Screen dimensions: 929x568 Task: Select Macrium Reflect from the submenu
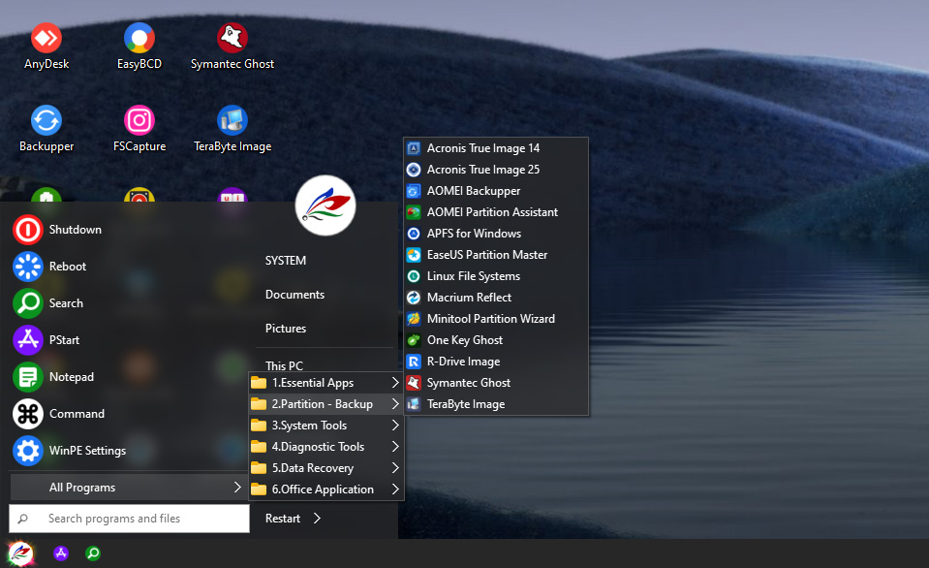coord(469,298)
